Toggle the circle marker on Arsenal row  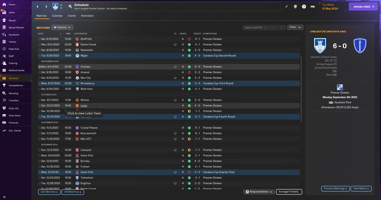(40, 72)
